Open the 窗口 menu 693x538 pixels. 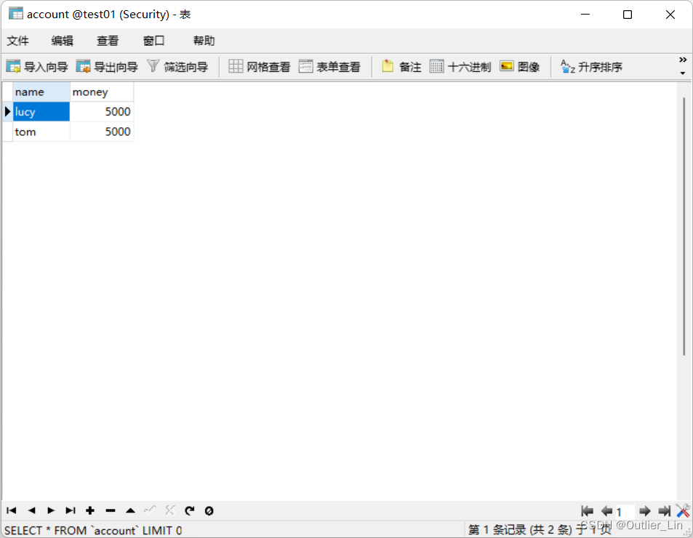[x=154, y=41]
